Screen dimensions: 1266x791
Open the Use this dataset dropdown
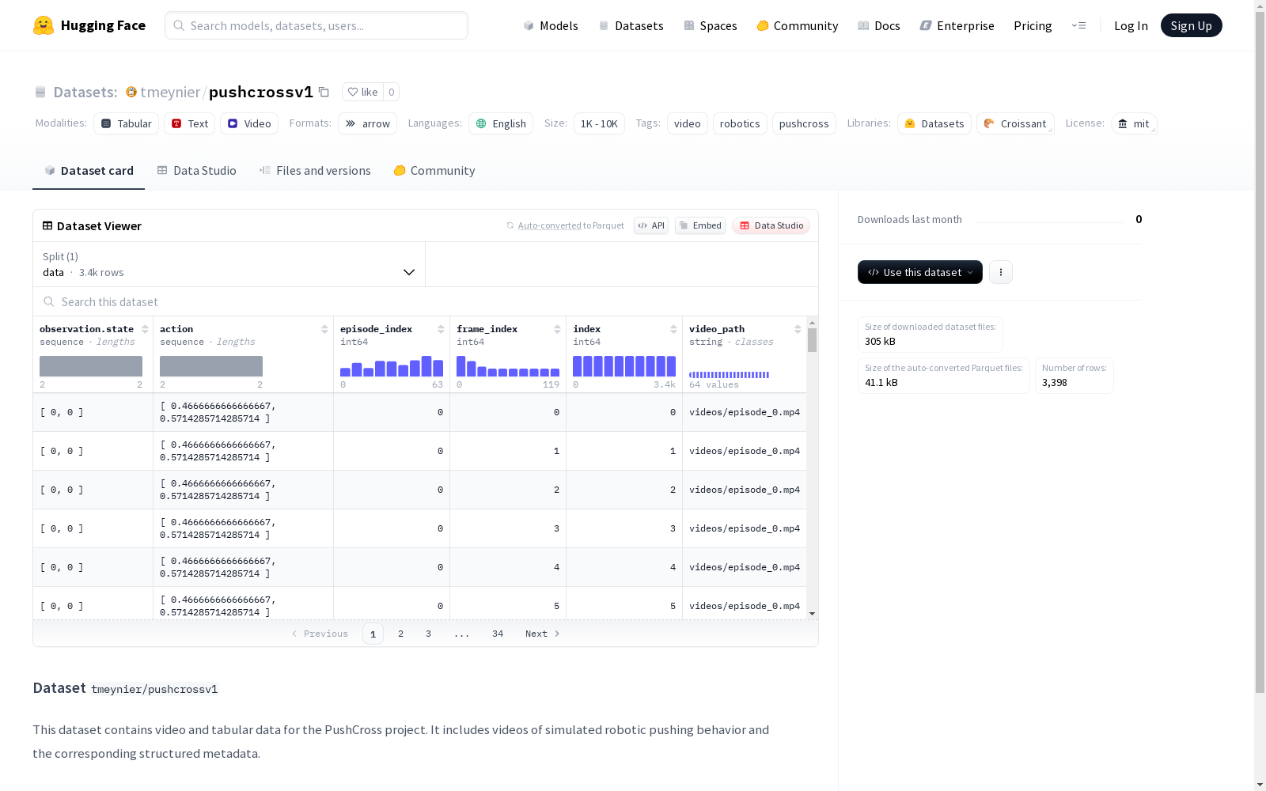[920, 272]
